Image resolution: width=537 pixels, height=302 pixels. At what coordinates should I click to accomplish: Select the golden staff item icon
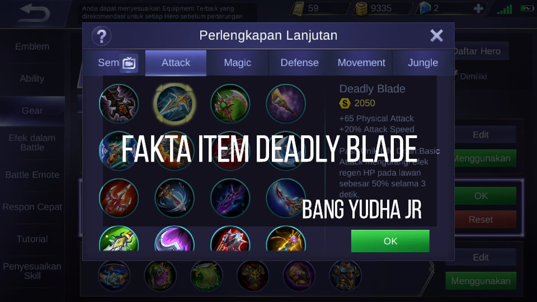pos(286,239)
